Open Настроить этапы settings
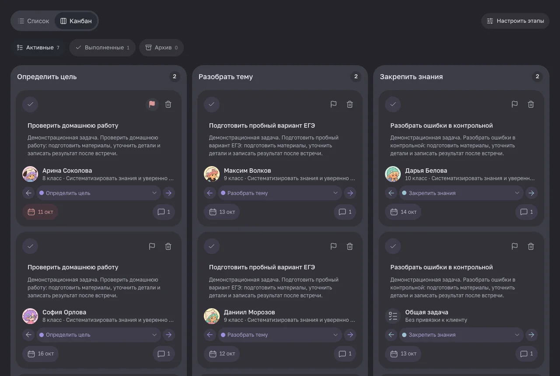The height and width of the screenshot is (376, 560). coord(515,21)
